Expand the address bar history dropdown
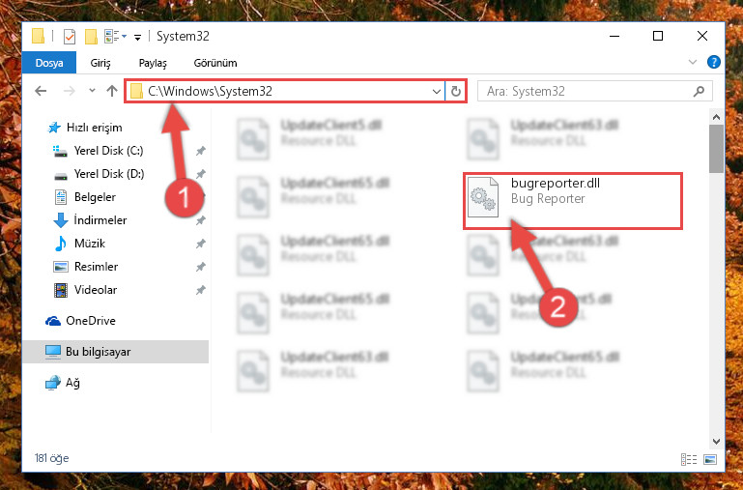 (x=437, y=92)
